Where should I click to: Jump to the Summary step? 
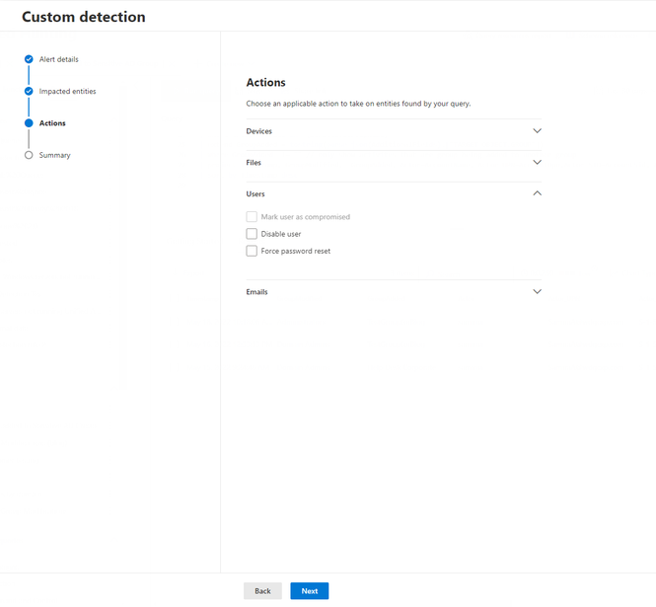(x=55, y=155)
